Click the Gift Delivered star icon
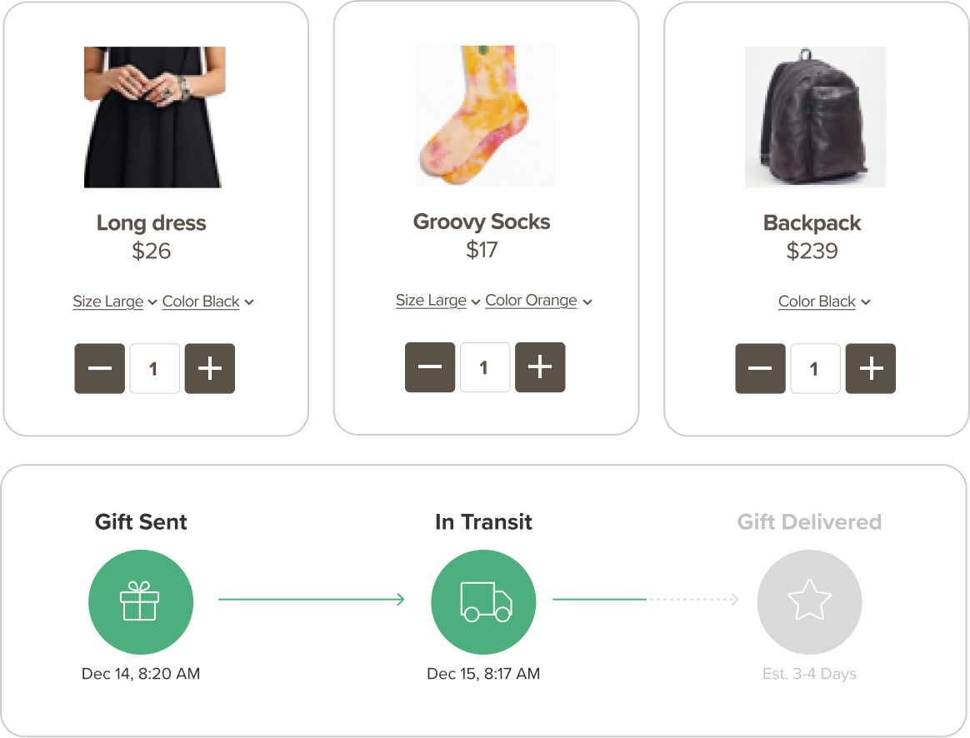 click(x=809, y=601)
